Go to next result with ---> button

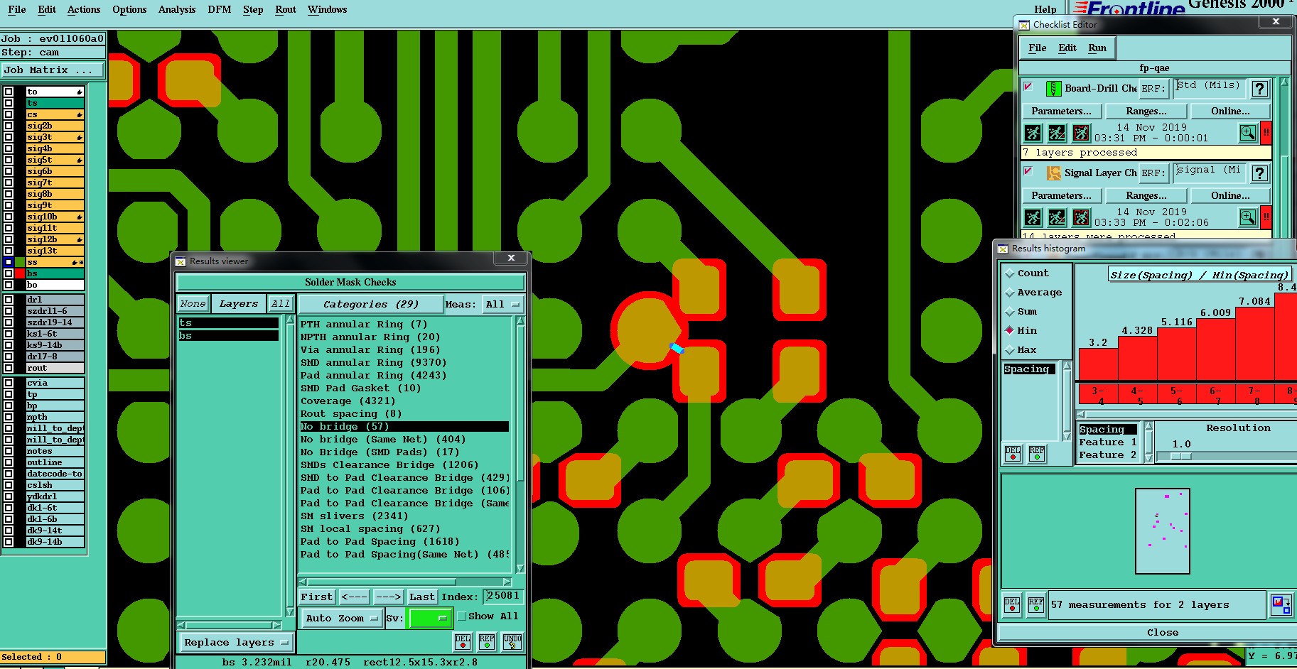(x=388, y=597)
